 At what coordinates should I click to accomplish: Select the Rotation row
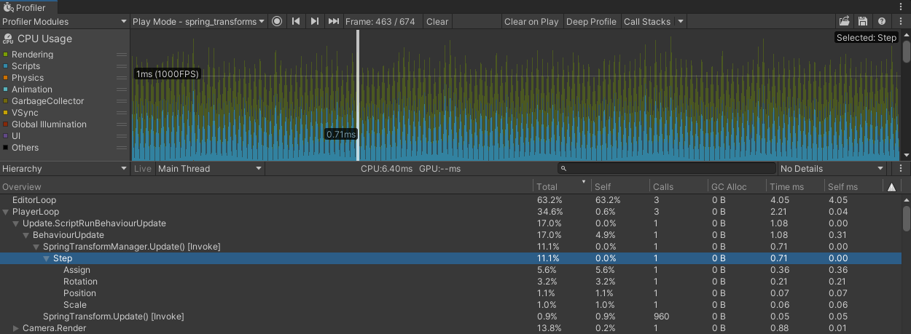pos(450,282)
